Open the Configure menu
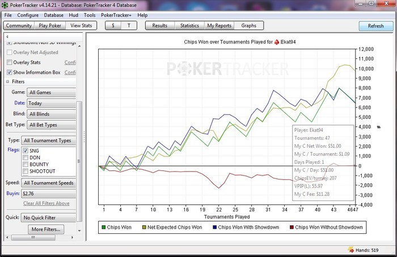This screenshot has width=397, height=257. tap(28, 15)
